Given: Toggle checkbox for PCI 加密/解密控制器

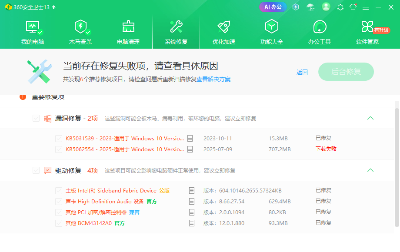Looking at the screenshot, I should (x=59, y=212).
